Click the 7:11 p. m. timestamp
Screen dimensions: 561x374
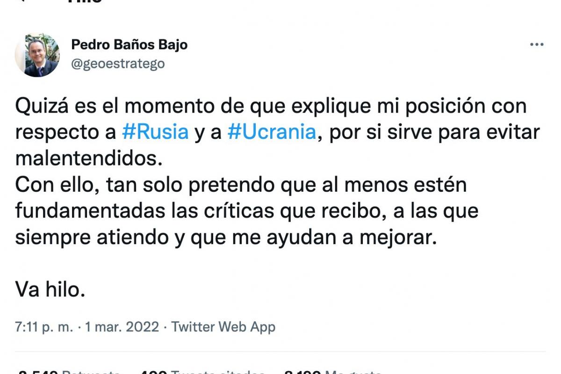[44, 327]
